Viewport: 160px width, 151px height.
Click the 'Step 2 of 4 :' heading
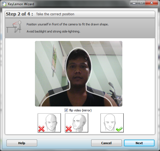[19, 14]
